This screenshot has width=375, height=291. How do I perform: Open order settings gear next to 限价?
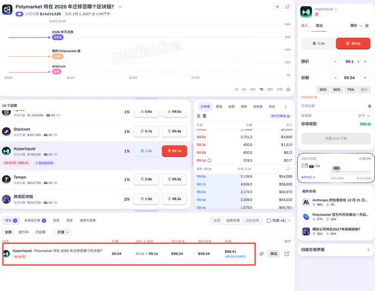click(x=367, y=25)
